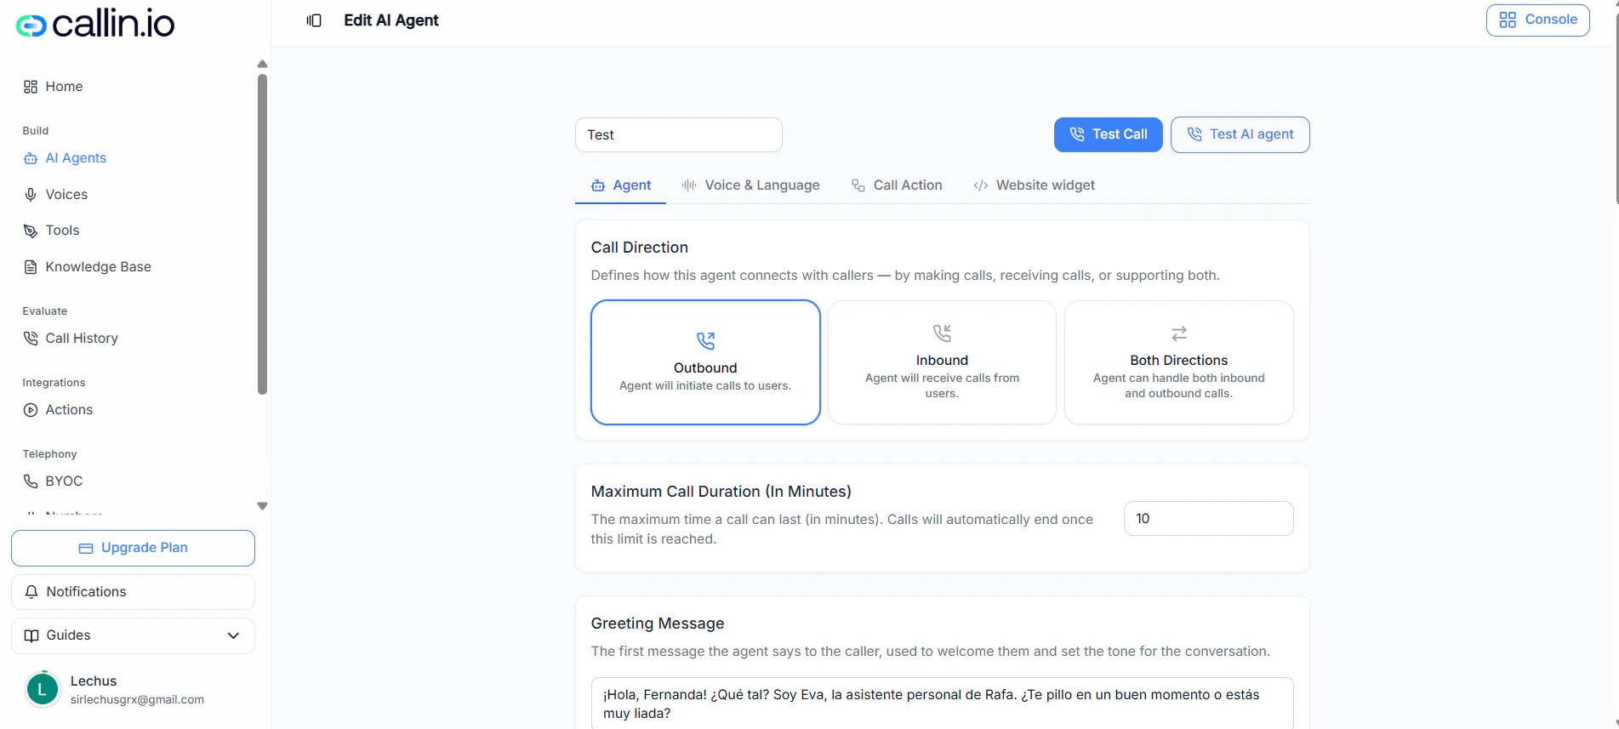Viewport: 1619px width, 729px height.
Task: Click the phone icon in Test Call
Action: tap(1077, 134)
